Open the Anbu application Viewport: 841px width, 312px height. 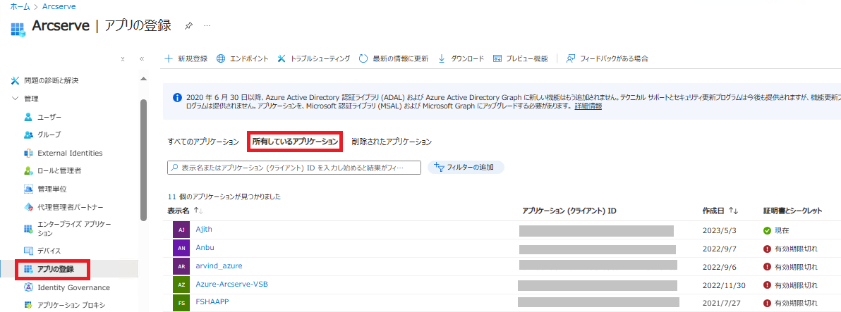click(x=205, y=247)
